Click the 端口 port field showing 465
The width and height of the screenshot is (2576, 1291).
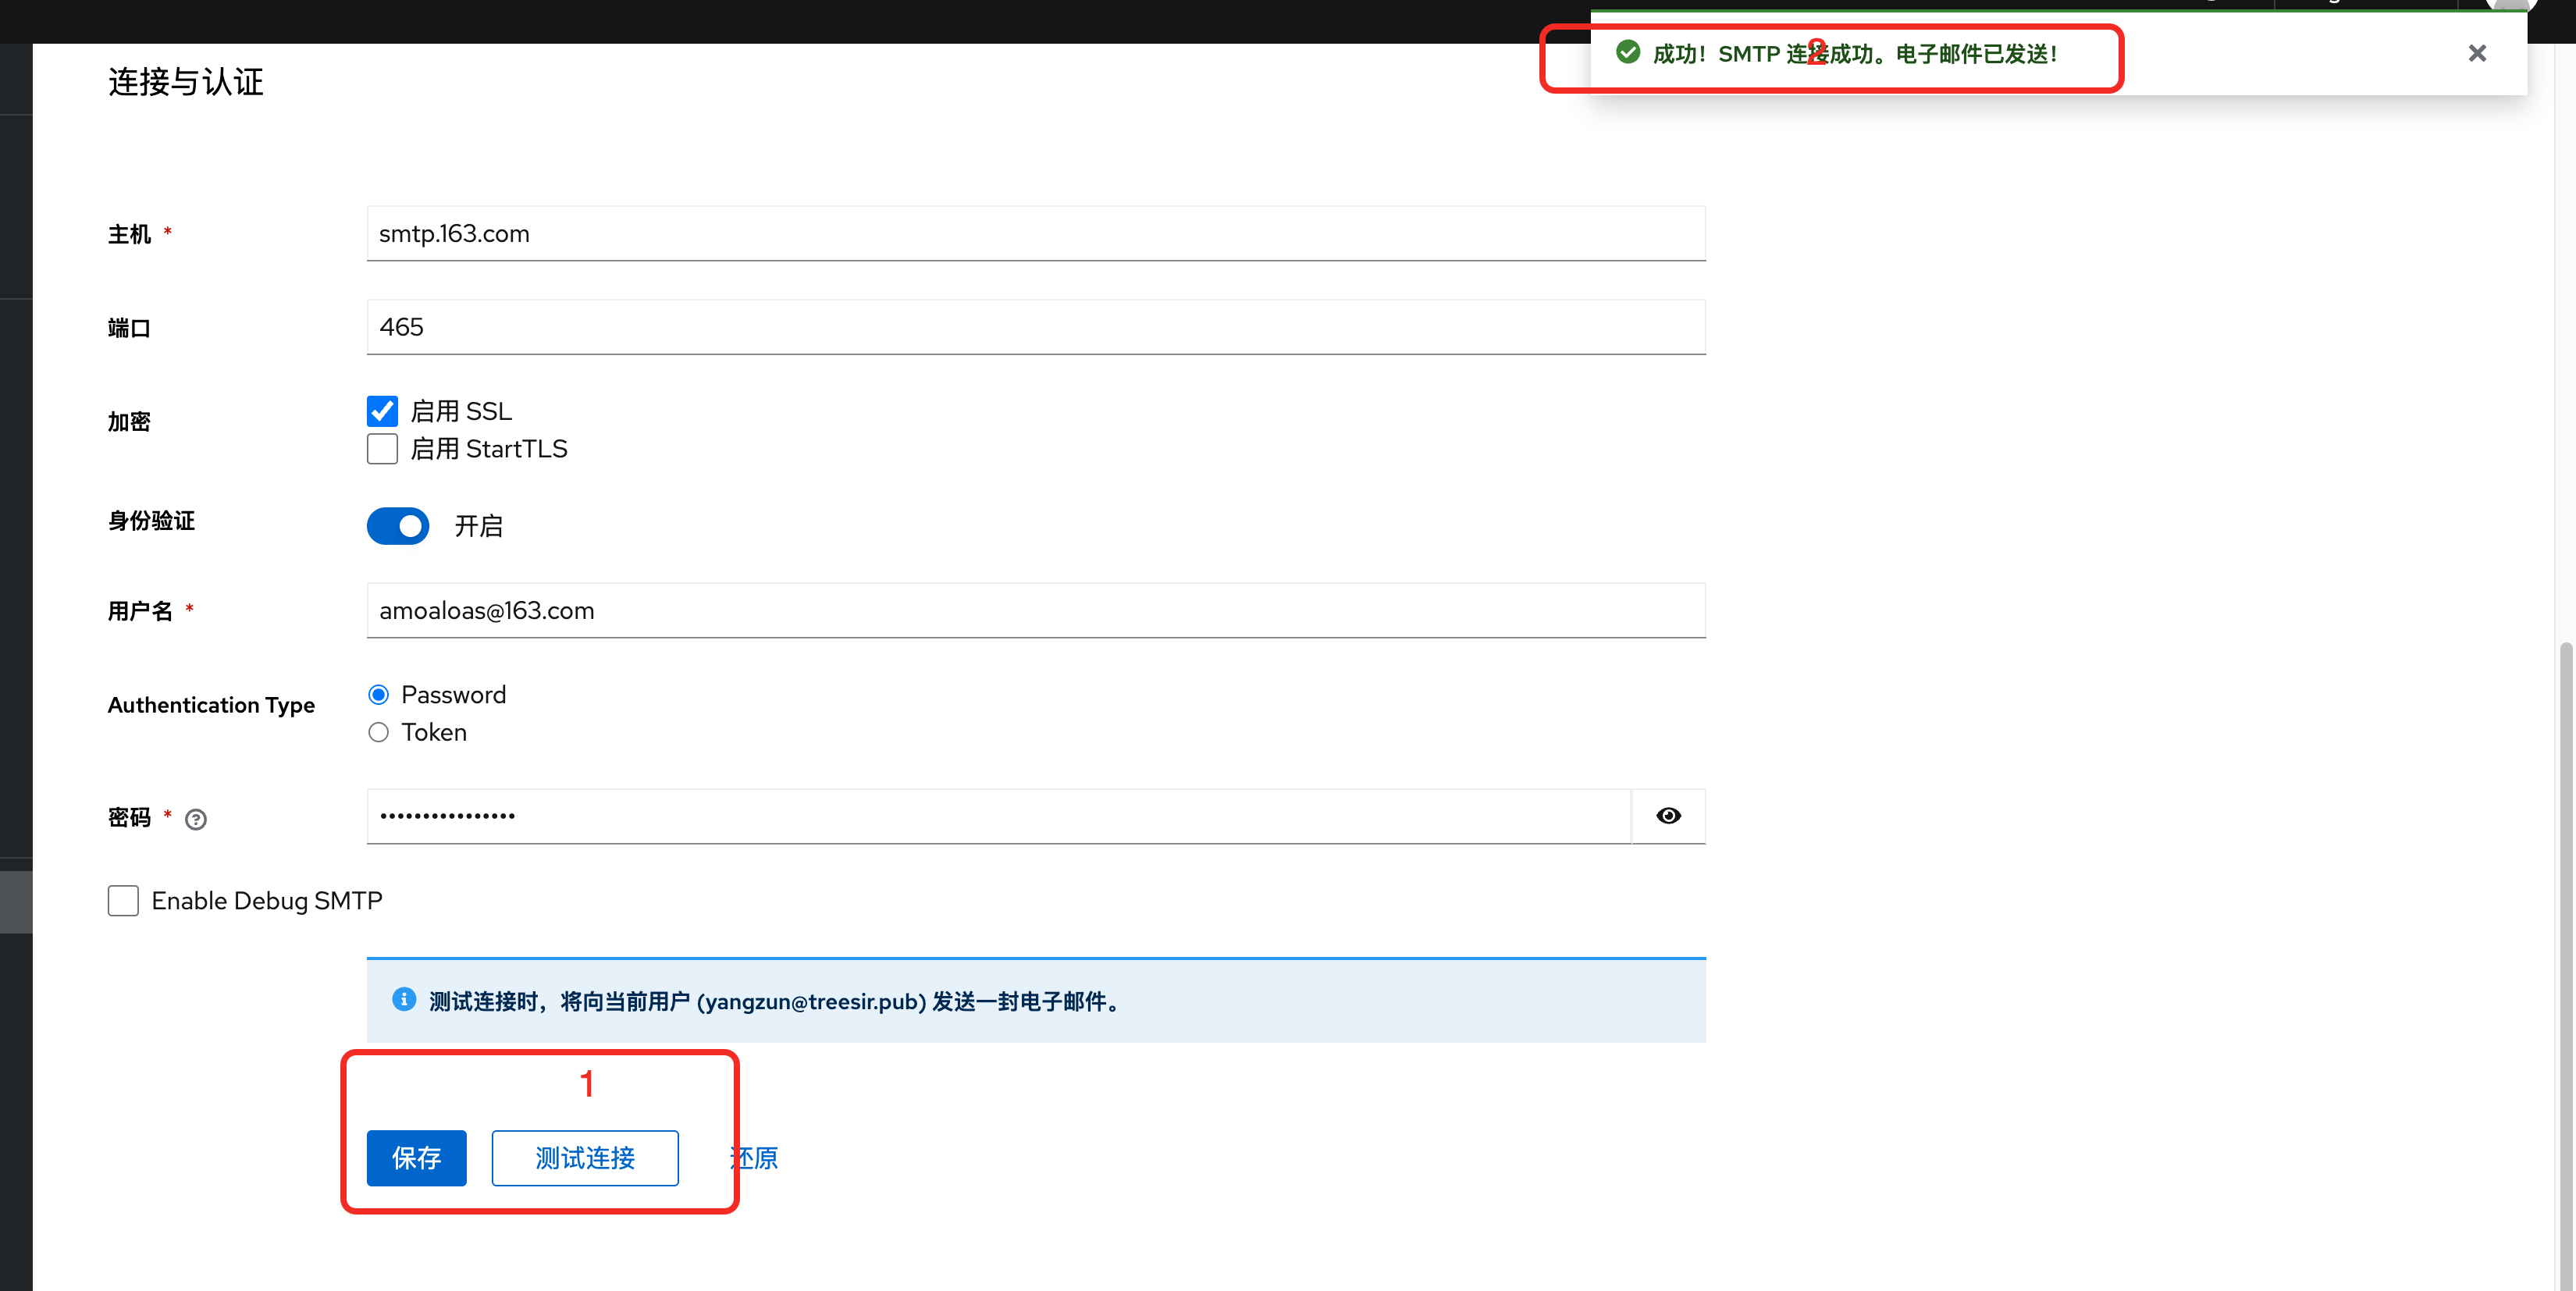click(1036, 327)
